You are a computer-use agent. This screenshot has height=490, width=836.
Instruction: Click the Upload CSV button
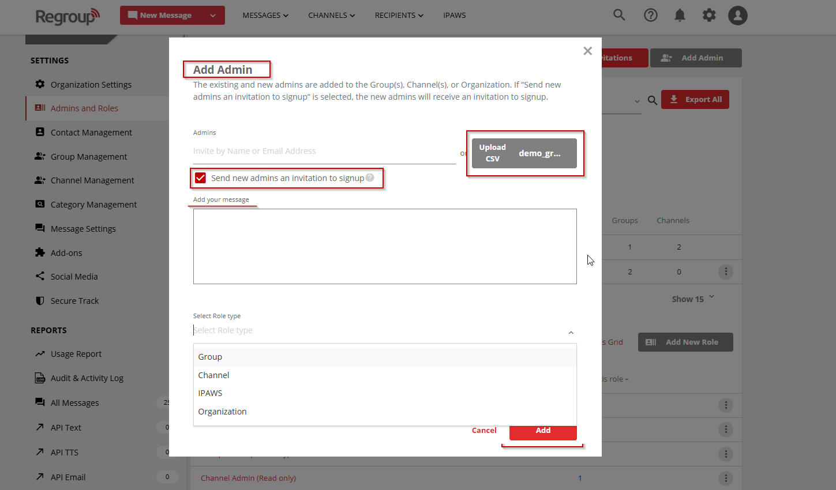(524, 153)
